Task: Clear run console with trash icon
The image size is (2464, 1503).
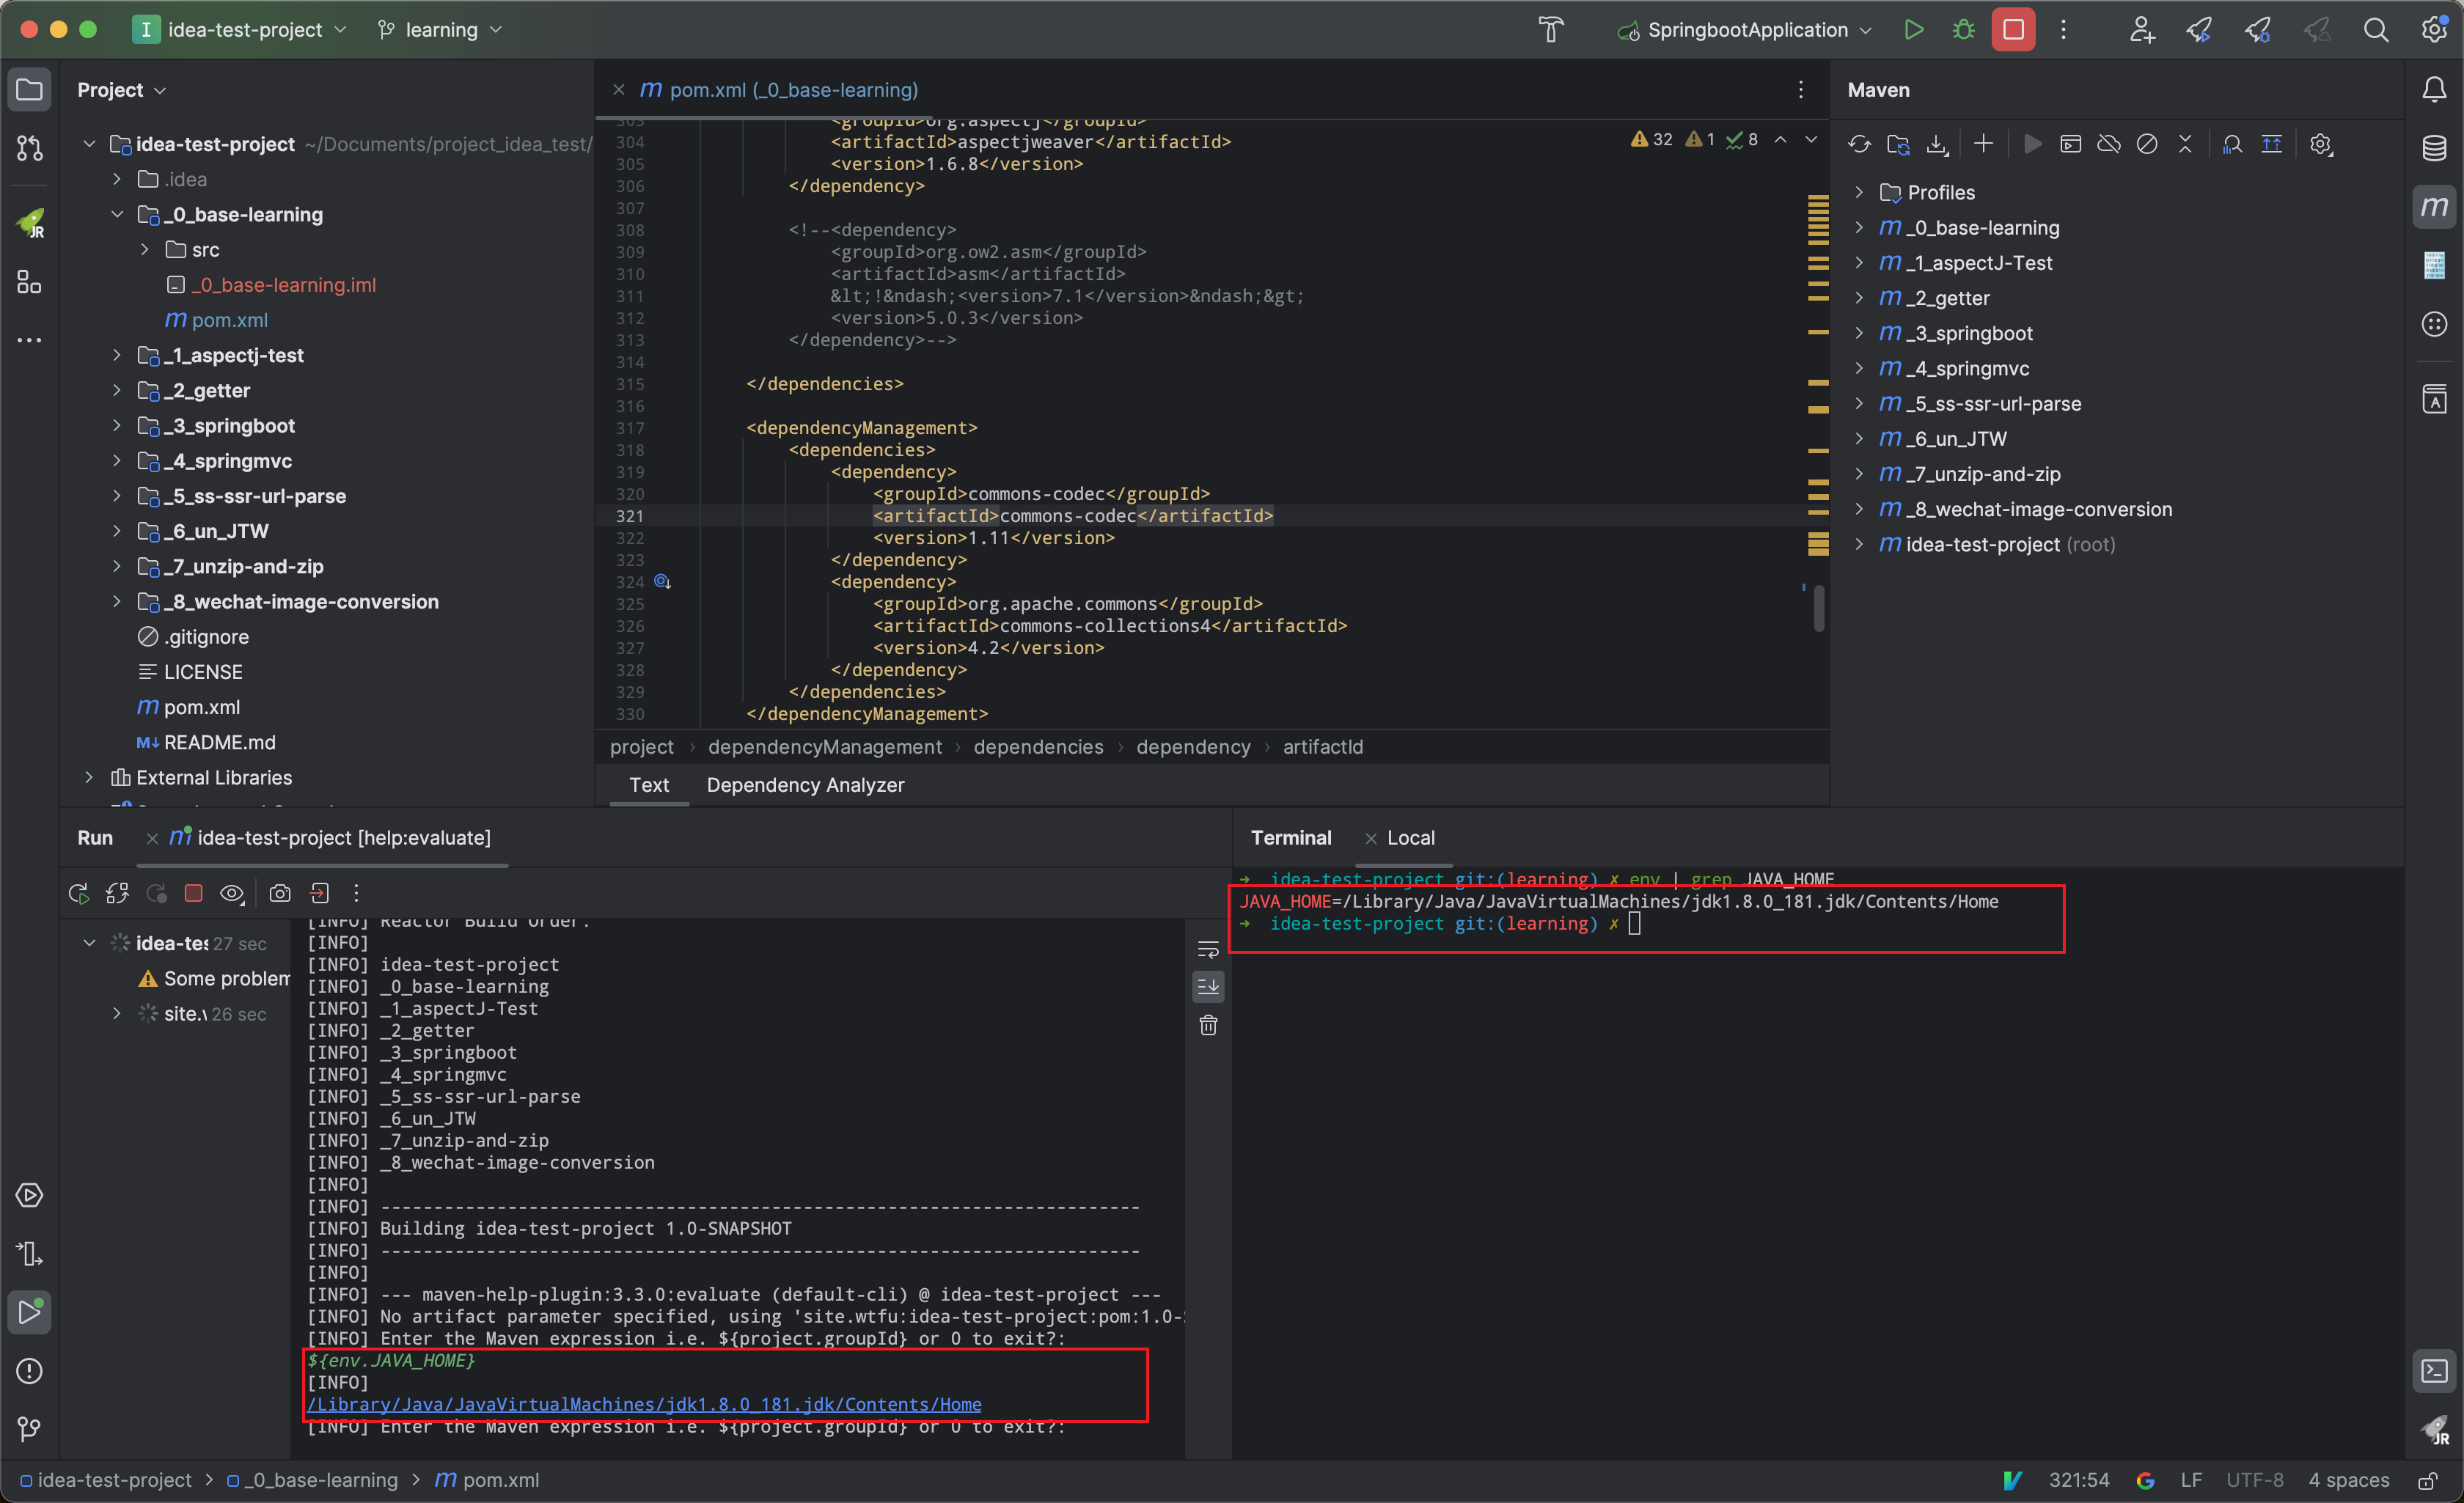Action: coord(1208,1025)
